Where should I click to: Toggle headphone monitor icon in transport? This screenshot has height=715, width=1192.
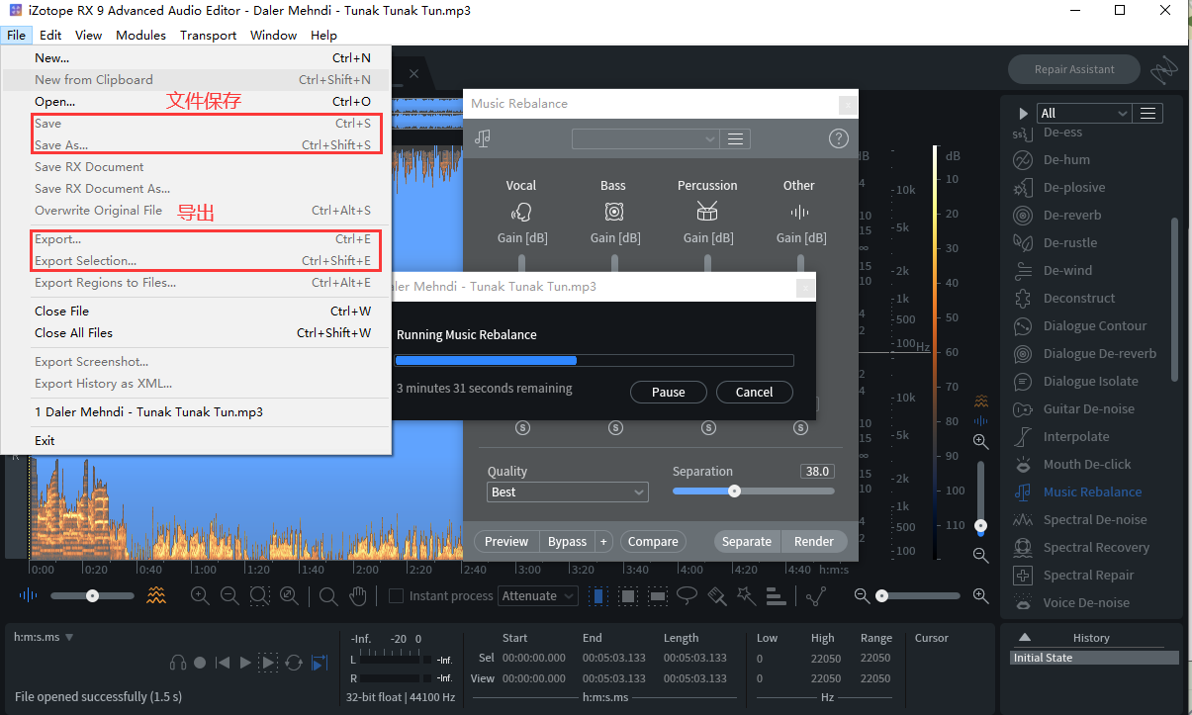tap(178, 663)
